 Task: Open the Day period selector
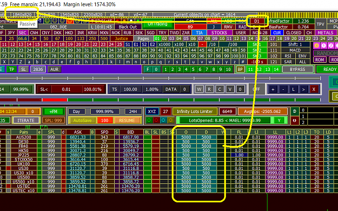(76, 111)
